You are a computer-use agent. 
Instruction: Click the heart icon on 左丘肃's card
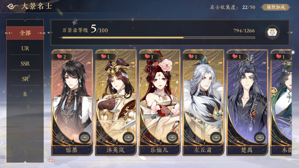(x=191, y=56)
